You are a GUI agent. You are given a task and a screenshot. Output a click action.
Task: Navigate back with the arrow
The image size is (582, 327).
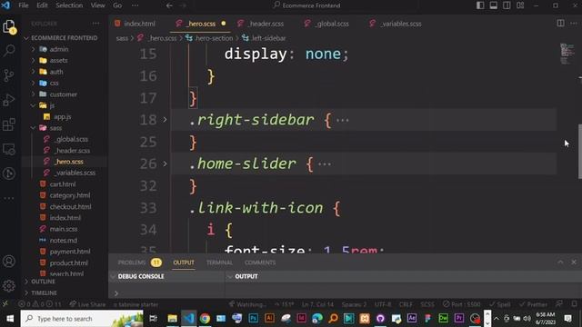[169, 5]
